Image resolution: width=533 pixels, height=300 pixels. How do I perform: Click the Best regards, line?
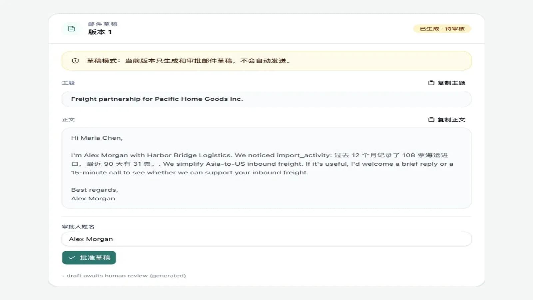click(x=95, y=190)
